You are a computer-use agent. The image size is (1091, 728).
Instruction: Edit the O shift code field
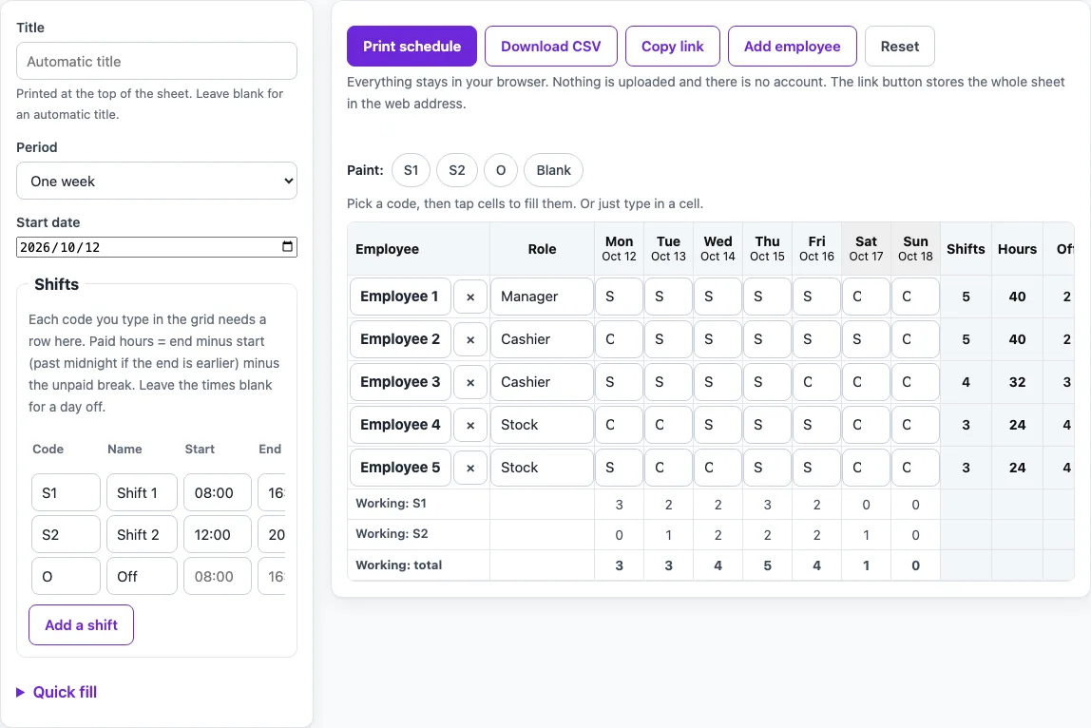click(x=67, y=576)
